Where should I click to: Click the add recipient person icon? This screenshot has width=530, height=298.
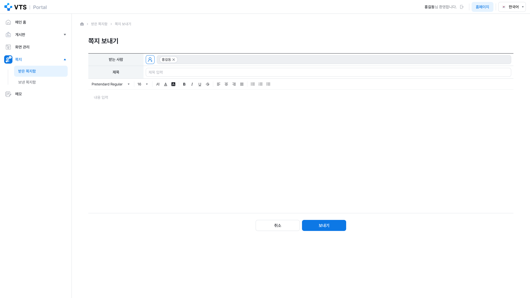coord(150,60)
